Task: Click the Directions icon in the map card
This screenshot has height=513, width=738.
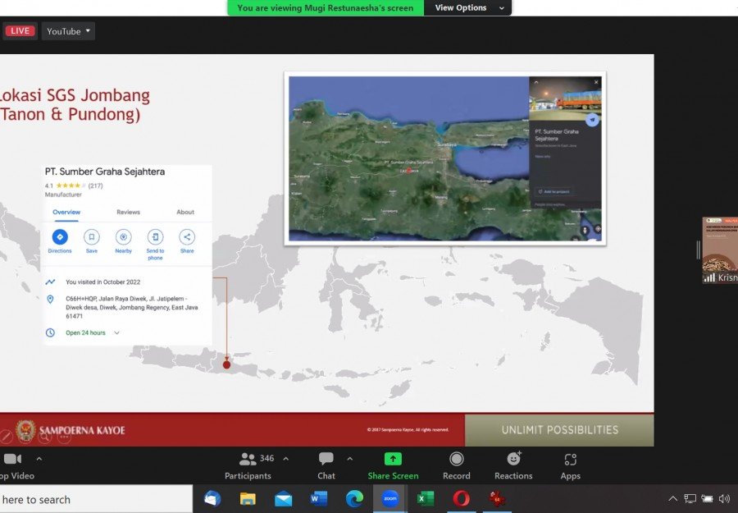Action: coord(60,237)
